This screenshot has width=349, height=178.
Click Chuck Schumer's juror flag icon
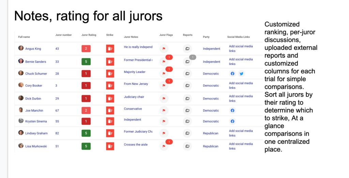pos(164,74)
